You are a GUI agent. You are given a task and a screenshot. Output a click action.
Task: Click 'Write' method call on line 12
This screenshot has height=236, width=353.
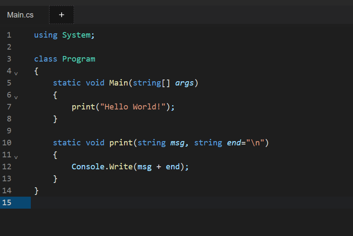[121, 166]
